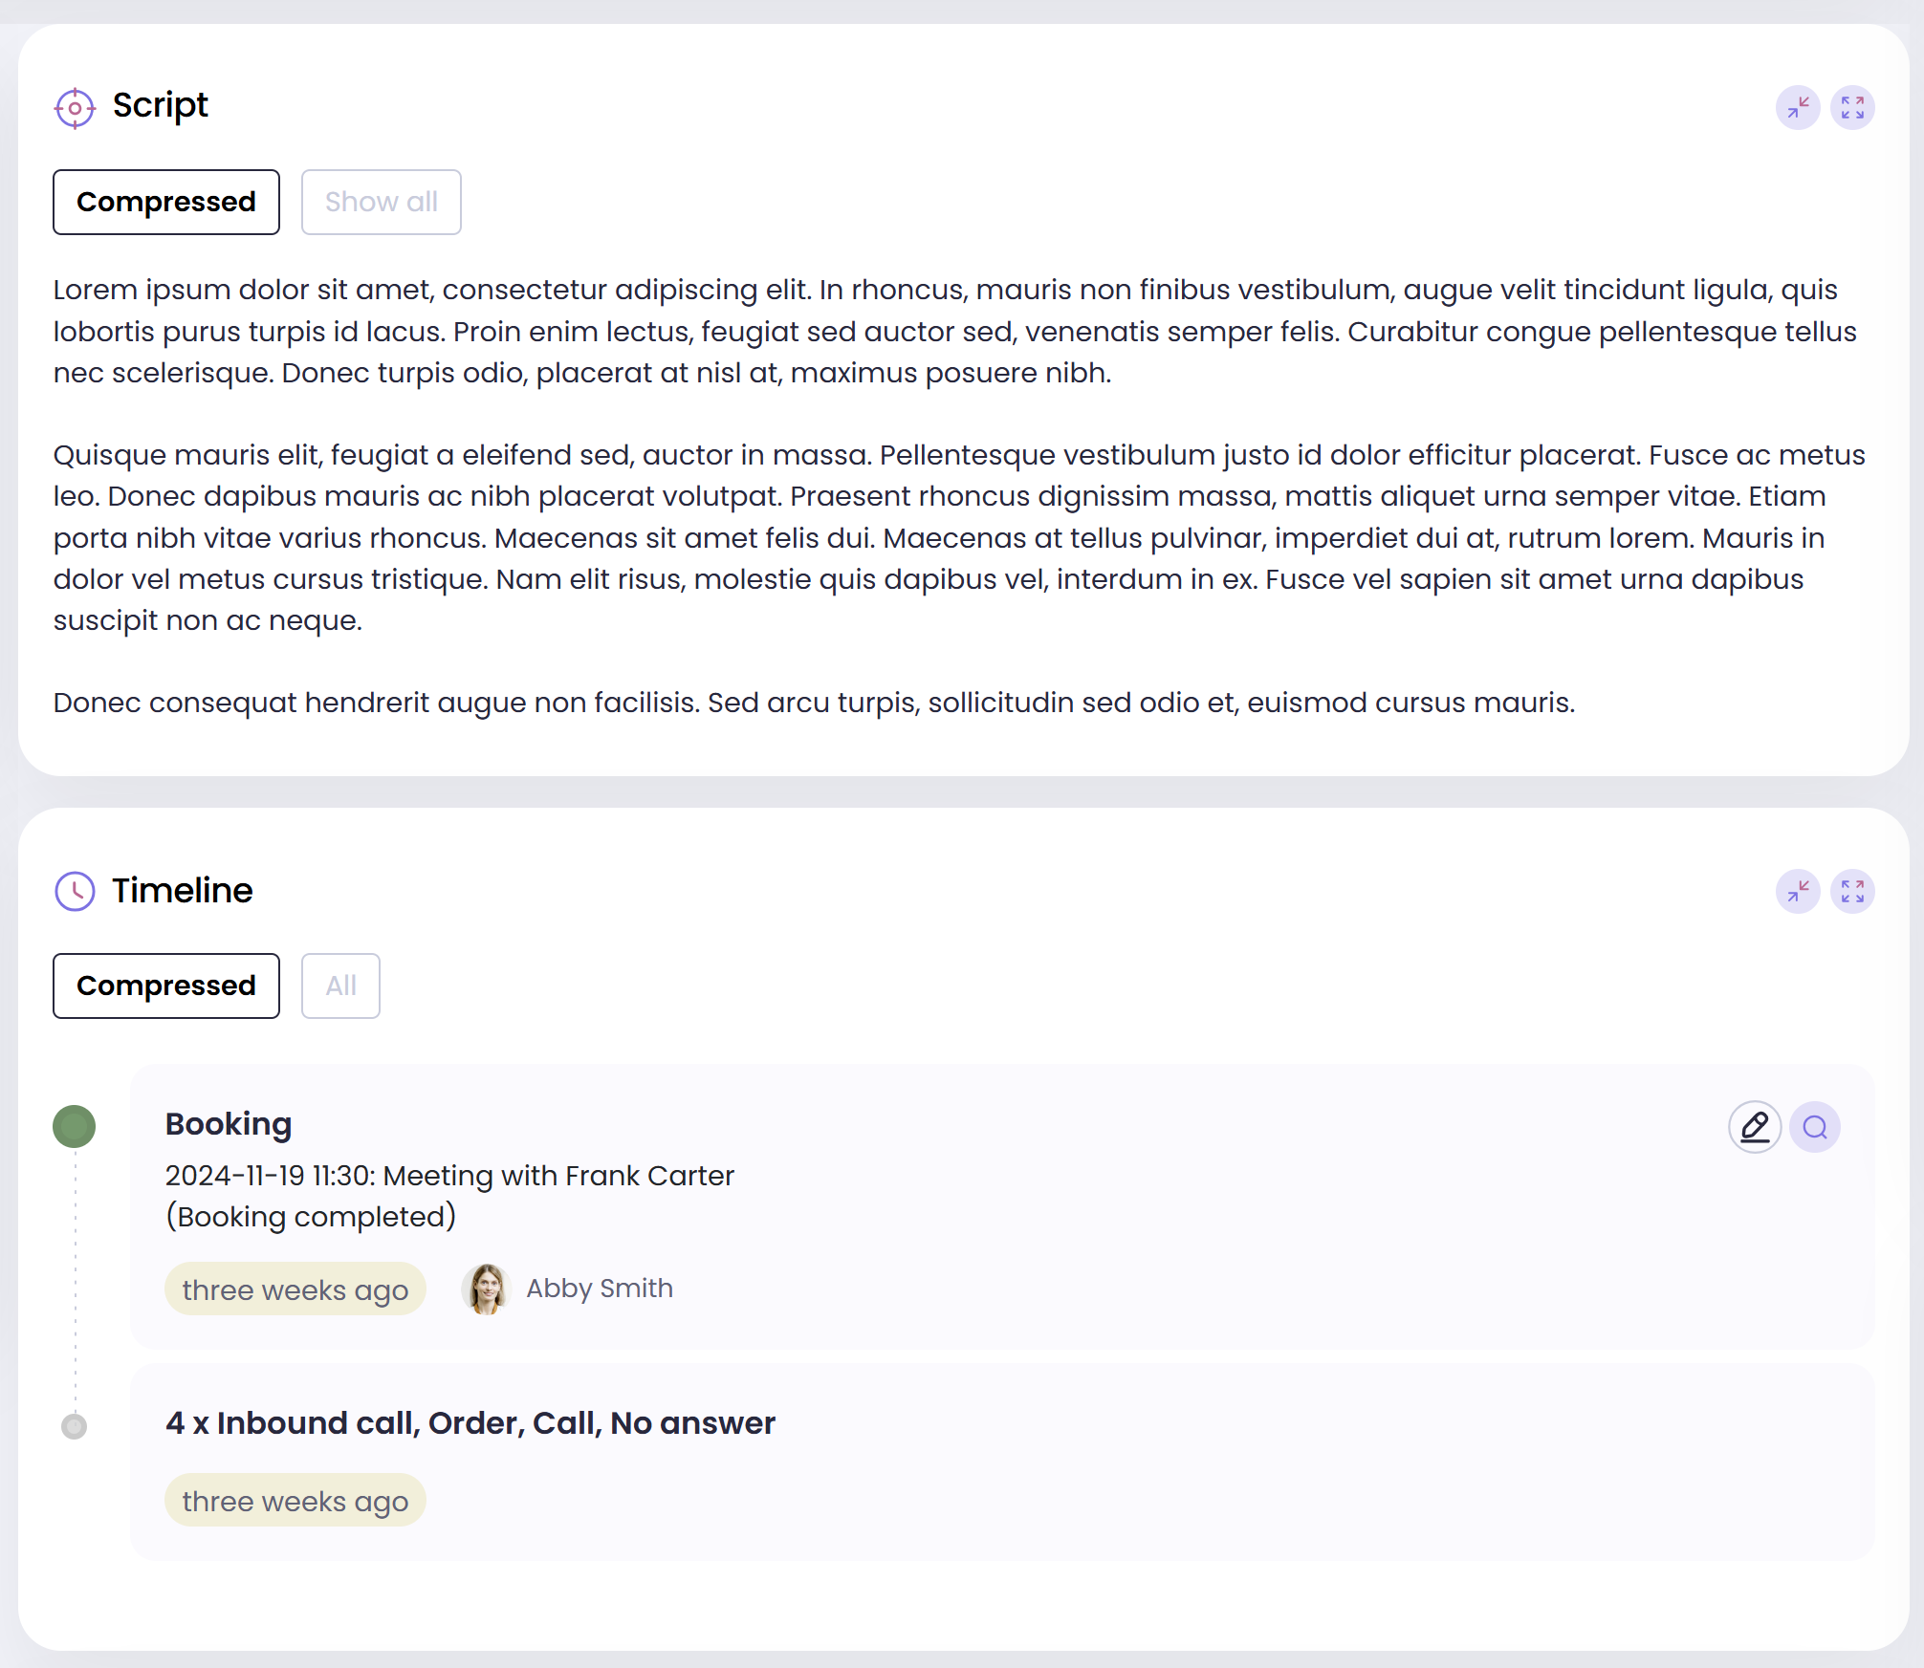Image resolution: width=1924 pixels, height=1668 pixels.
Task: Edit the Booking entry with pencil icon
Action: click(1755, 1127)
